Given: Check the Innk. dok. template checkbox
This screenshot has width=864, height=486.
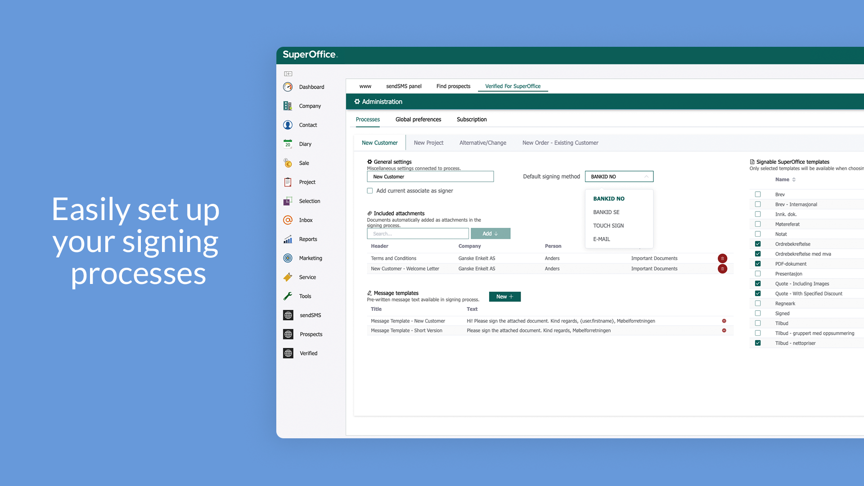Looking at the screenshot, I should (758, 214).
